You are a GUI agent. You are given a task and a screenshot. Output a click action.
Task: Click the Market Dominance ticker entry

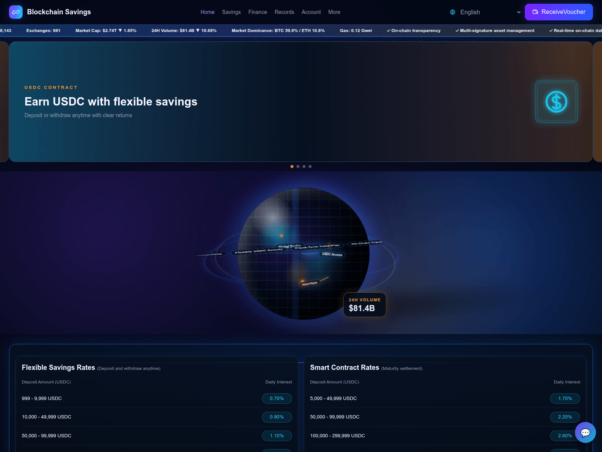click(278, 31)
